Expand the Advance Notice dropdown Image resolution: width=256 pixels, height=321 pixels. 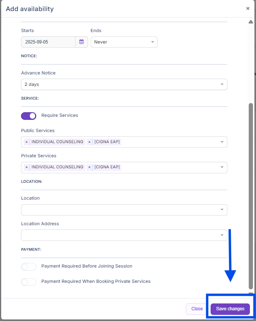click(x=124, y=84)
